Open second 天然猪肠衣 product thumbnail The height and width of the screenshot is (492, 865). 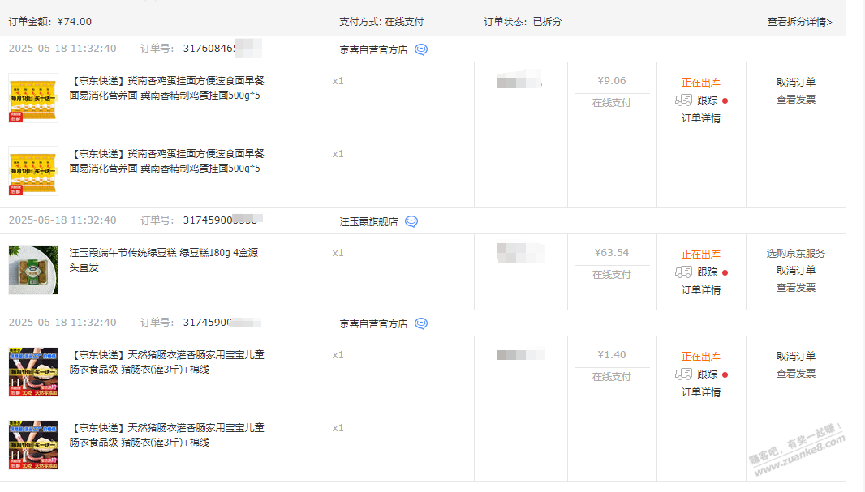click(33, 445)
